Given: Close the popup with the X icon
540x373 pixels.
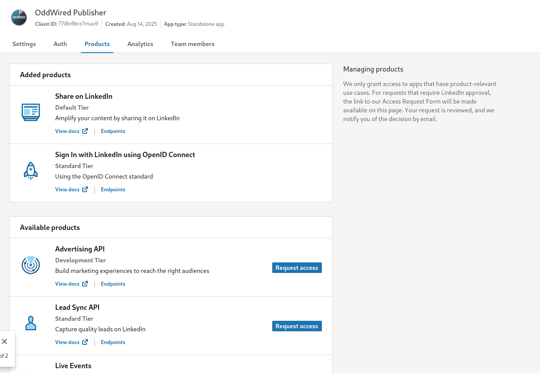Looking at the screenshot, I should [4, 341].
